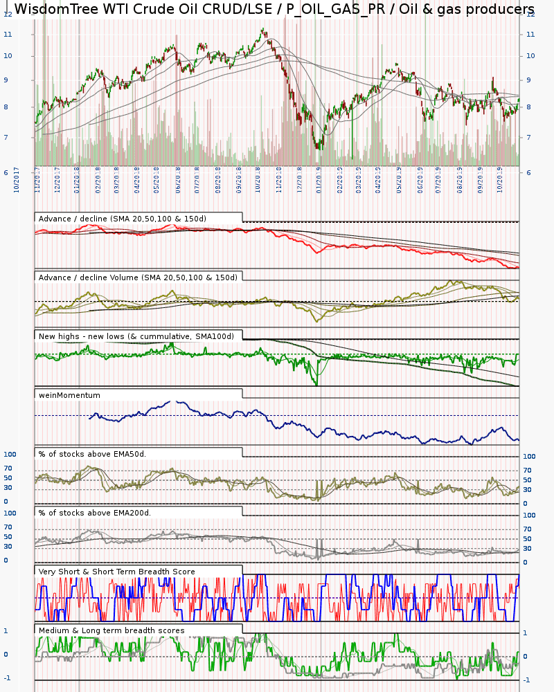Viewport: 554px width, 692px height.
Task: Click the right price axis value 7
Action: tap(528, 137)
